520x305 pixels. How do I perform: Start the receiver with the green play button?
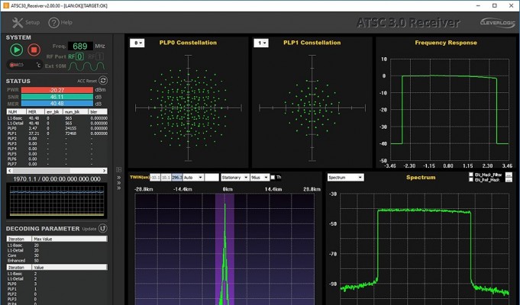pyautogui.click(x=17, y=50)
